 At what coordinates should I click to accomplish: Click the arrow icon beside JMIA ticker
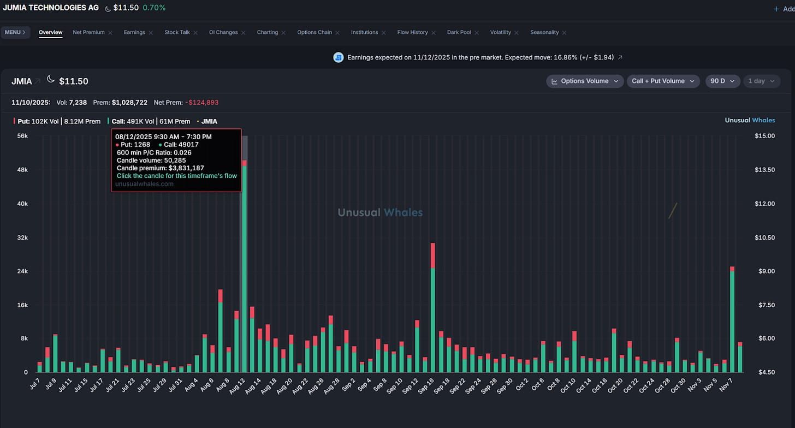pos(38,81)
